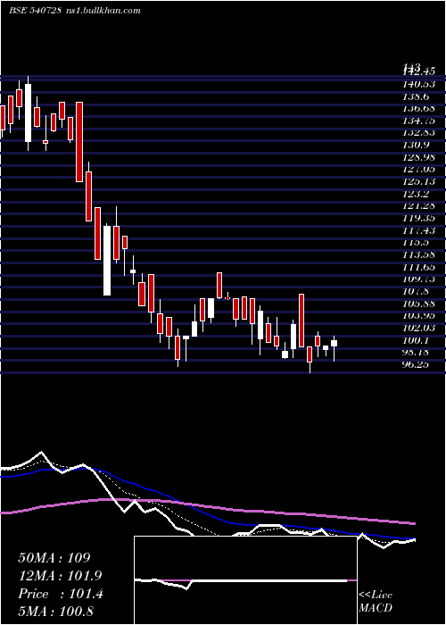446x625 pixels.
Task: Click the ns1.bullkhan.com source label
Action: pos(103,11)
